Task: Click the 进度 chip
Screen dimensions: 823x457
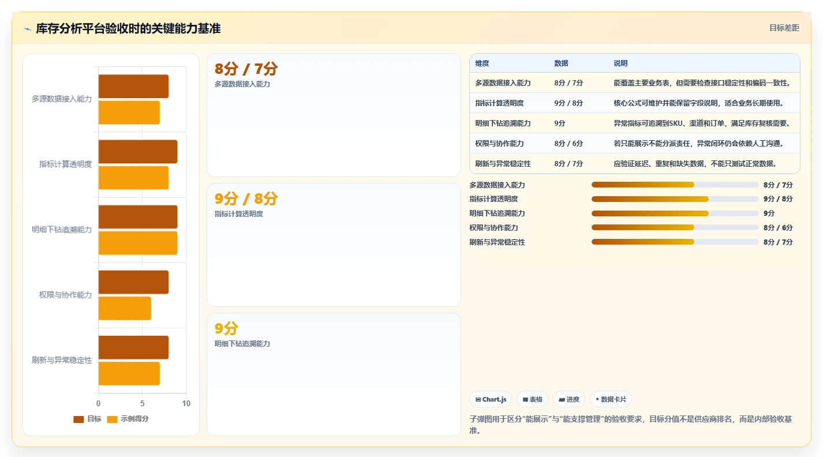Action: (x=569, y=399)
